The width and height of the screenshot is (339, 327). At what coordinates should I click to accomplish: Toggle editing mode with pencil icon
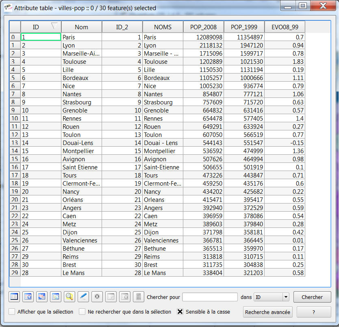[x=83, y=297]
